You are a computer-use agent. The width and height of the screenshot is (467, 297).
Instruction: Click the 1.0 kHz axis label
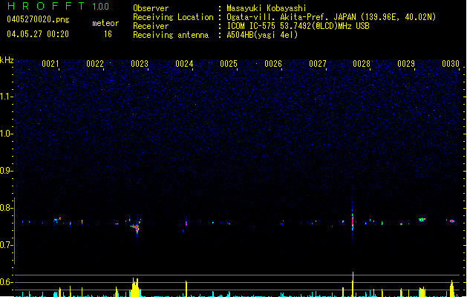[7, 134]
